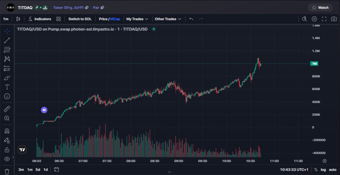The image size is (340, 175).
Task: Open the Token (5Frg..SsYP) link
Action: tap(68, 8)
